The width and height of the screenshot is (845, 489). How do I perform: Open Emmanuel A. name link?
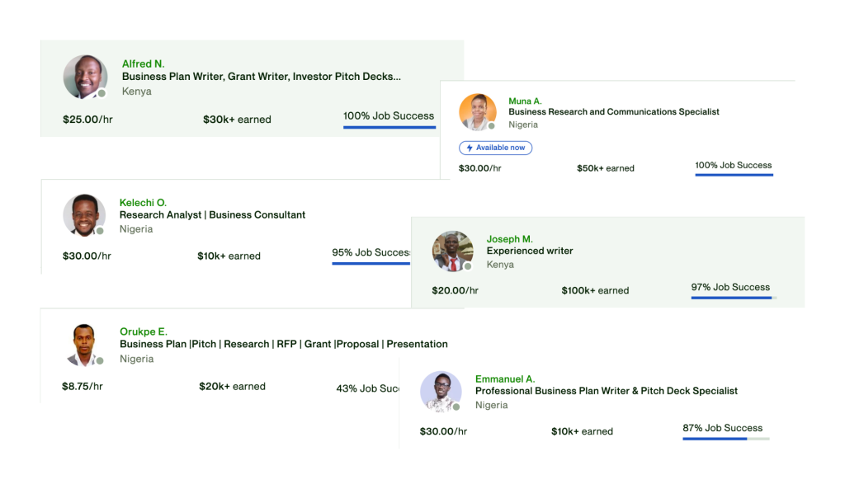tap(505, 379)
